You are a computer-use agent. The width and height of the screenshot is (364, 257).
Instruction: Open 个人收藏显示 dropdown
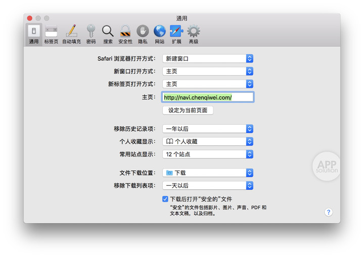tap(208, 141)
